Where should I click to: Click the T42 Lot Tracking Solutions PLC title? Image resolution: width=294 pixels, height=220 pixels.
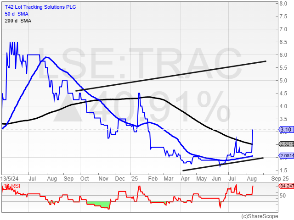pyautogui.click(x=40, y=7)
